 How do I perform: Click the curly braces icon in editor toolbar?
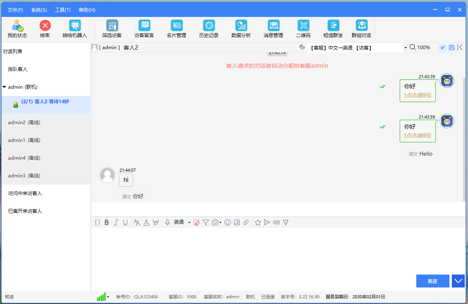[98, 222]
